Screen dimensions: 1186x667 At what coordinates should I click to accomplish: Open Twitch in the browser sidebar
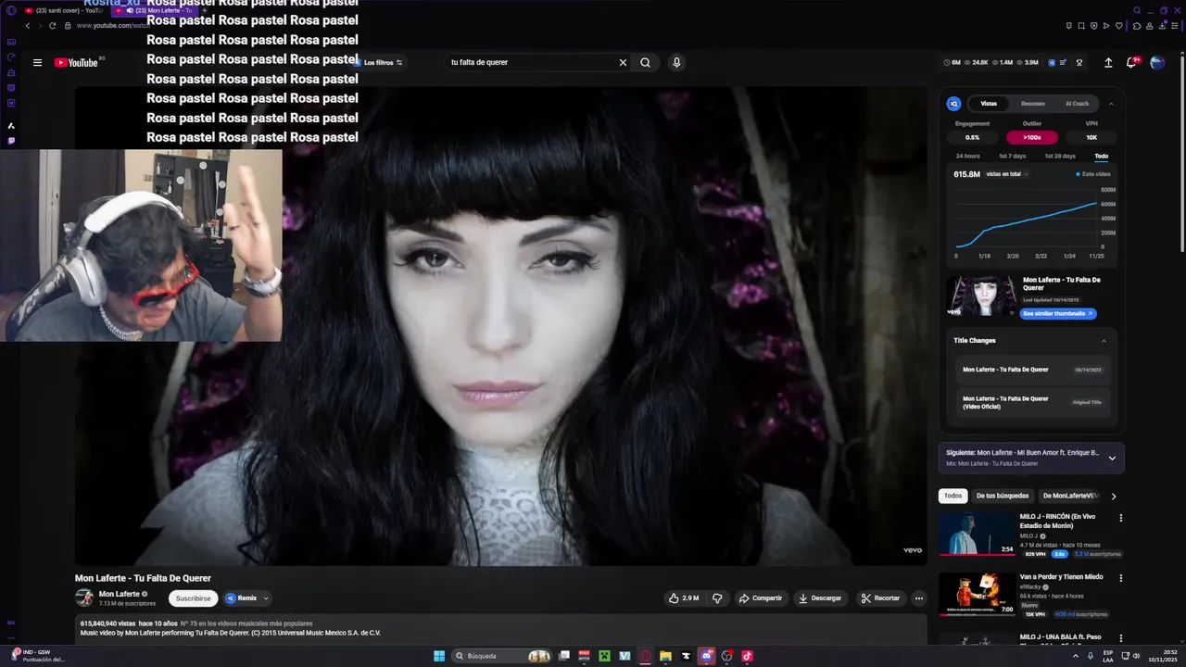pos(11,141)
